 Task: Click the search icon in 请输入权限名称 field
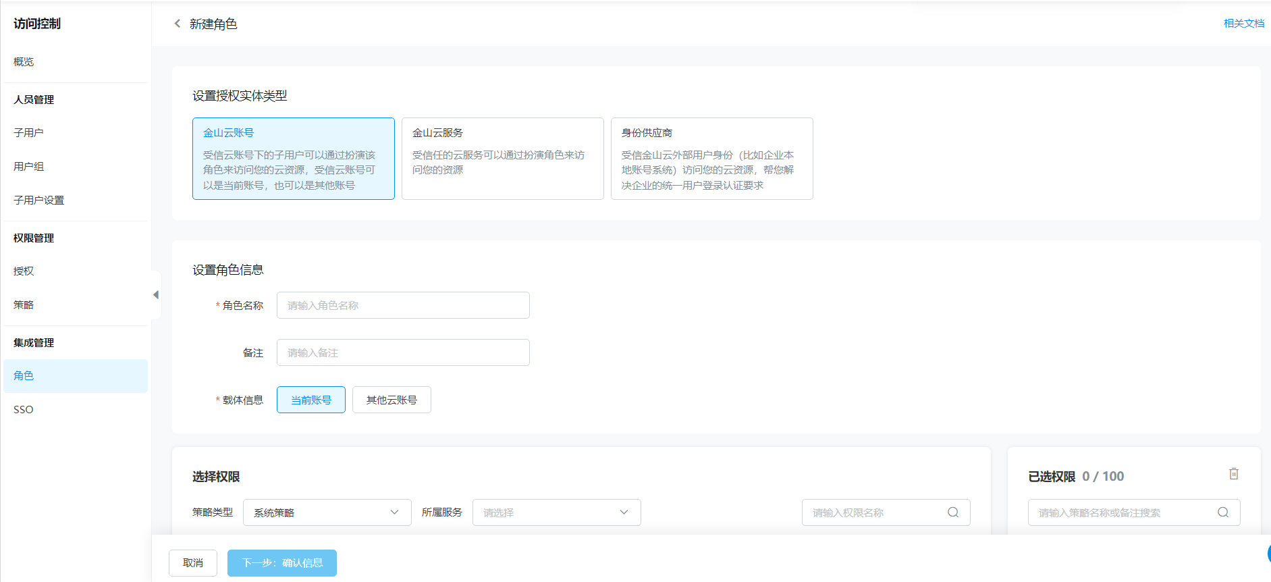pos(952,512)
